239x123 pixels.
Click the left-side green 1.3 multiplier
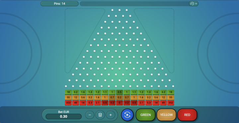pos(90,92)
